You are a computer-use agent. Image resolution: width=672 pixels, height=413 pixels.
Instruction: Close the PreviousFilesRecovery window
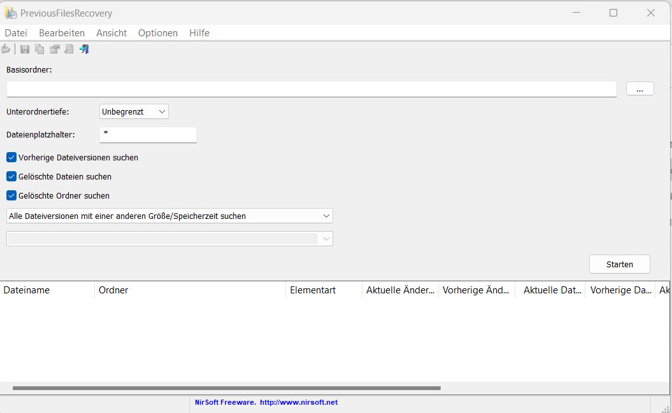tap(650, 13)
